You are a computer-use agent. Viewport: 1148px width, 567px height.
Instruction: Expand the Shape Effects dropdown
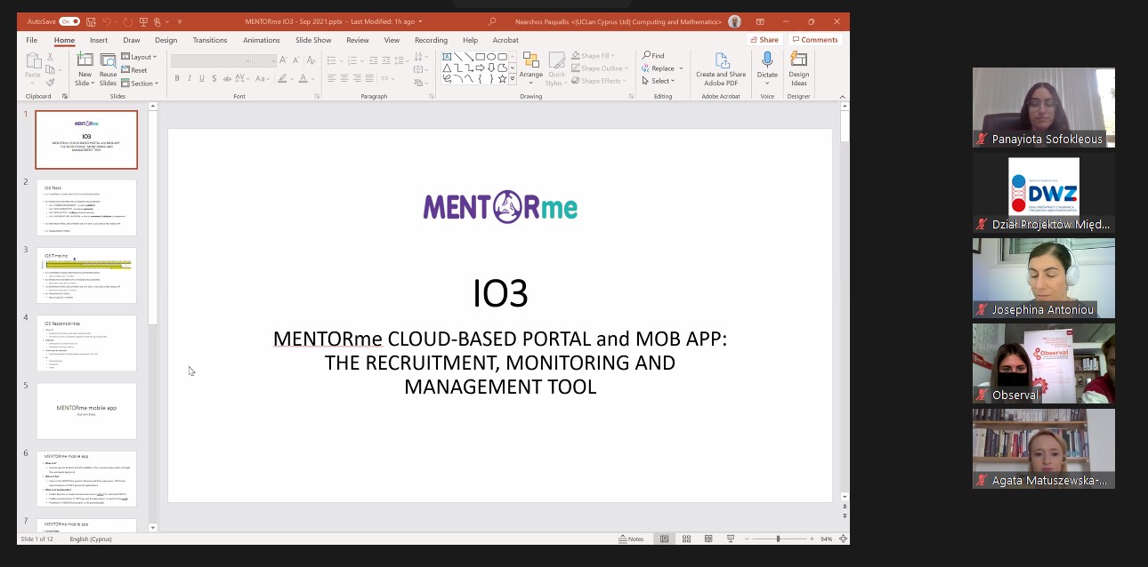598,81
